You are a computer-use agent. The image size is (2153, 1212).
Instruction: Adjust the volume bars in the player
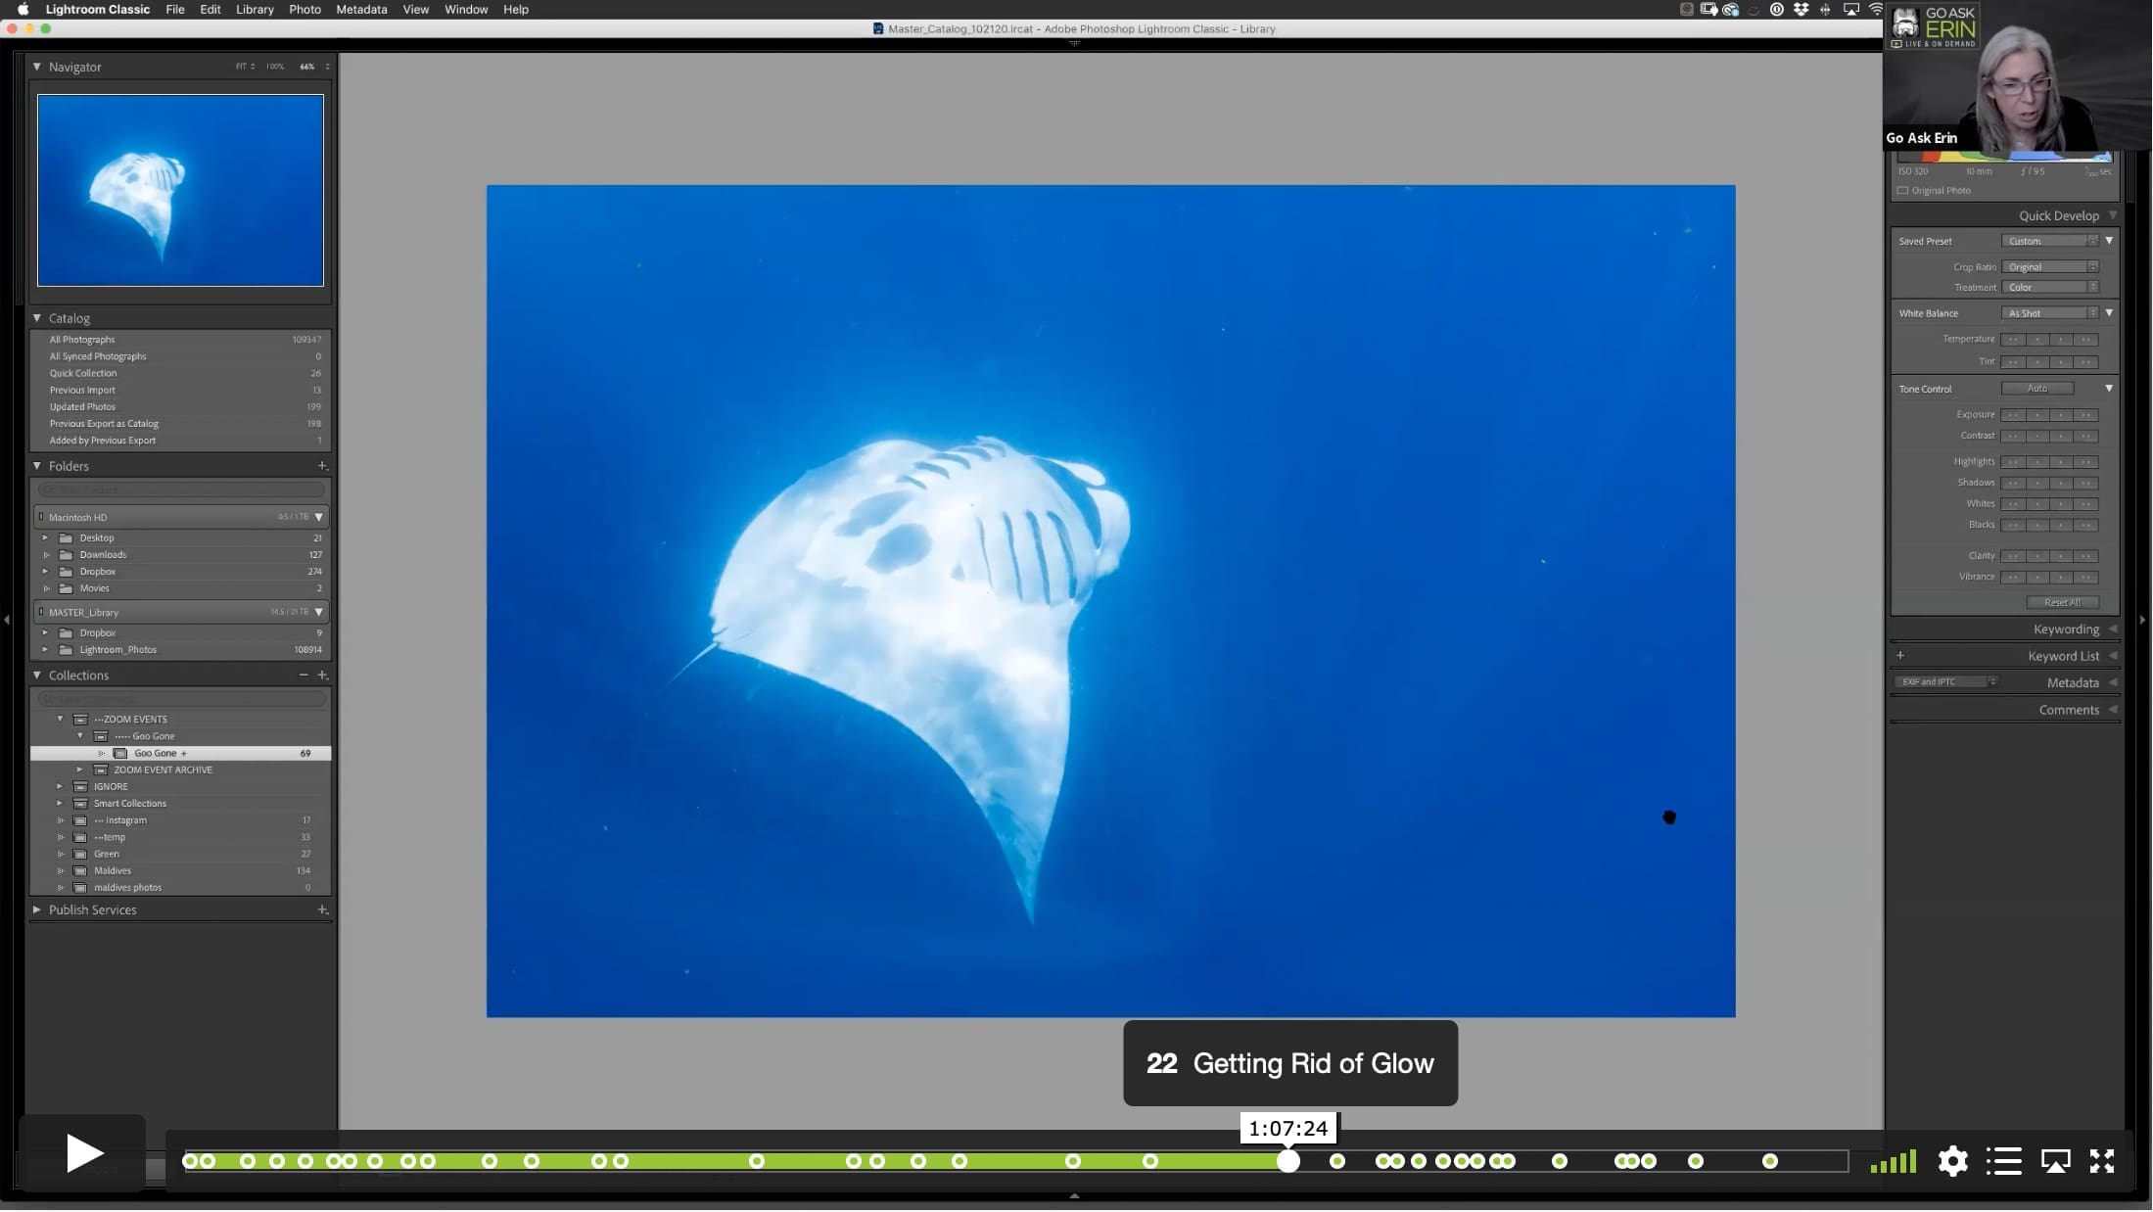click(x=1893, y=1162)
